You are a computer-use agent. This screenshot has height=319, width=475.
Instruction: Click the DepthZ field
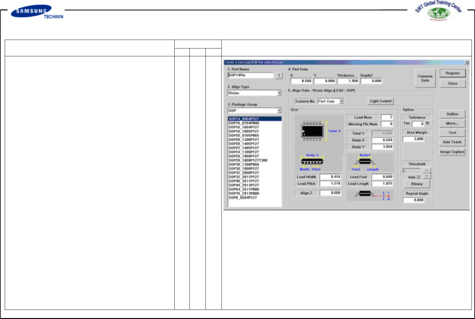tap(372, 81)
